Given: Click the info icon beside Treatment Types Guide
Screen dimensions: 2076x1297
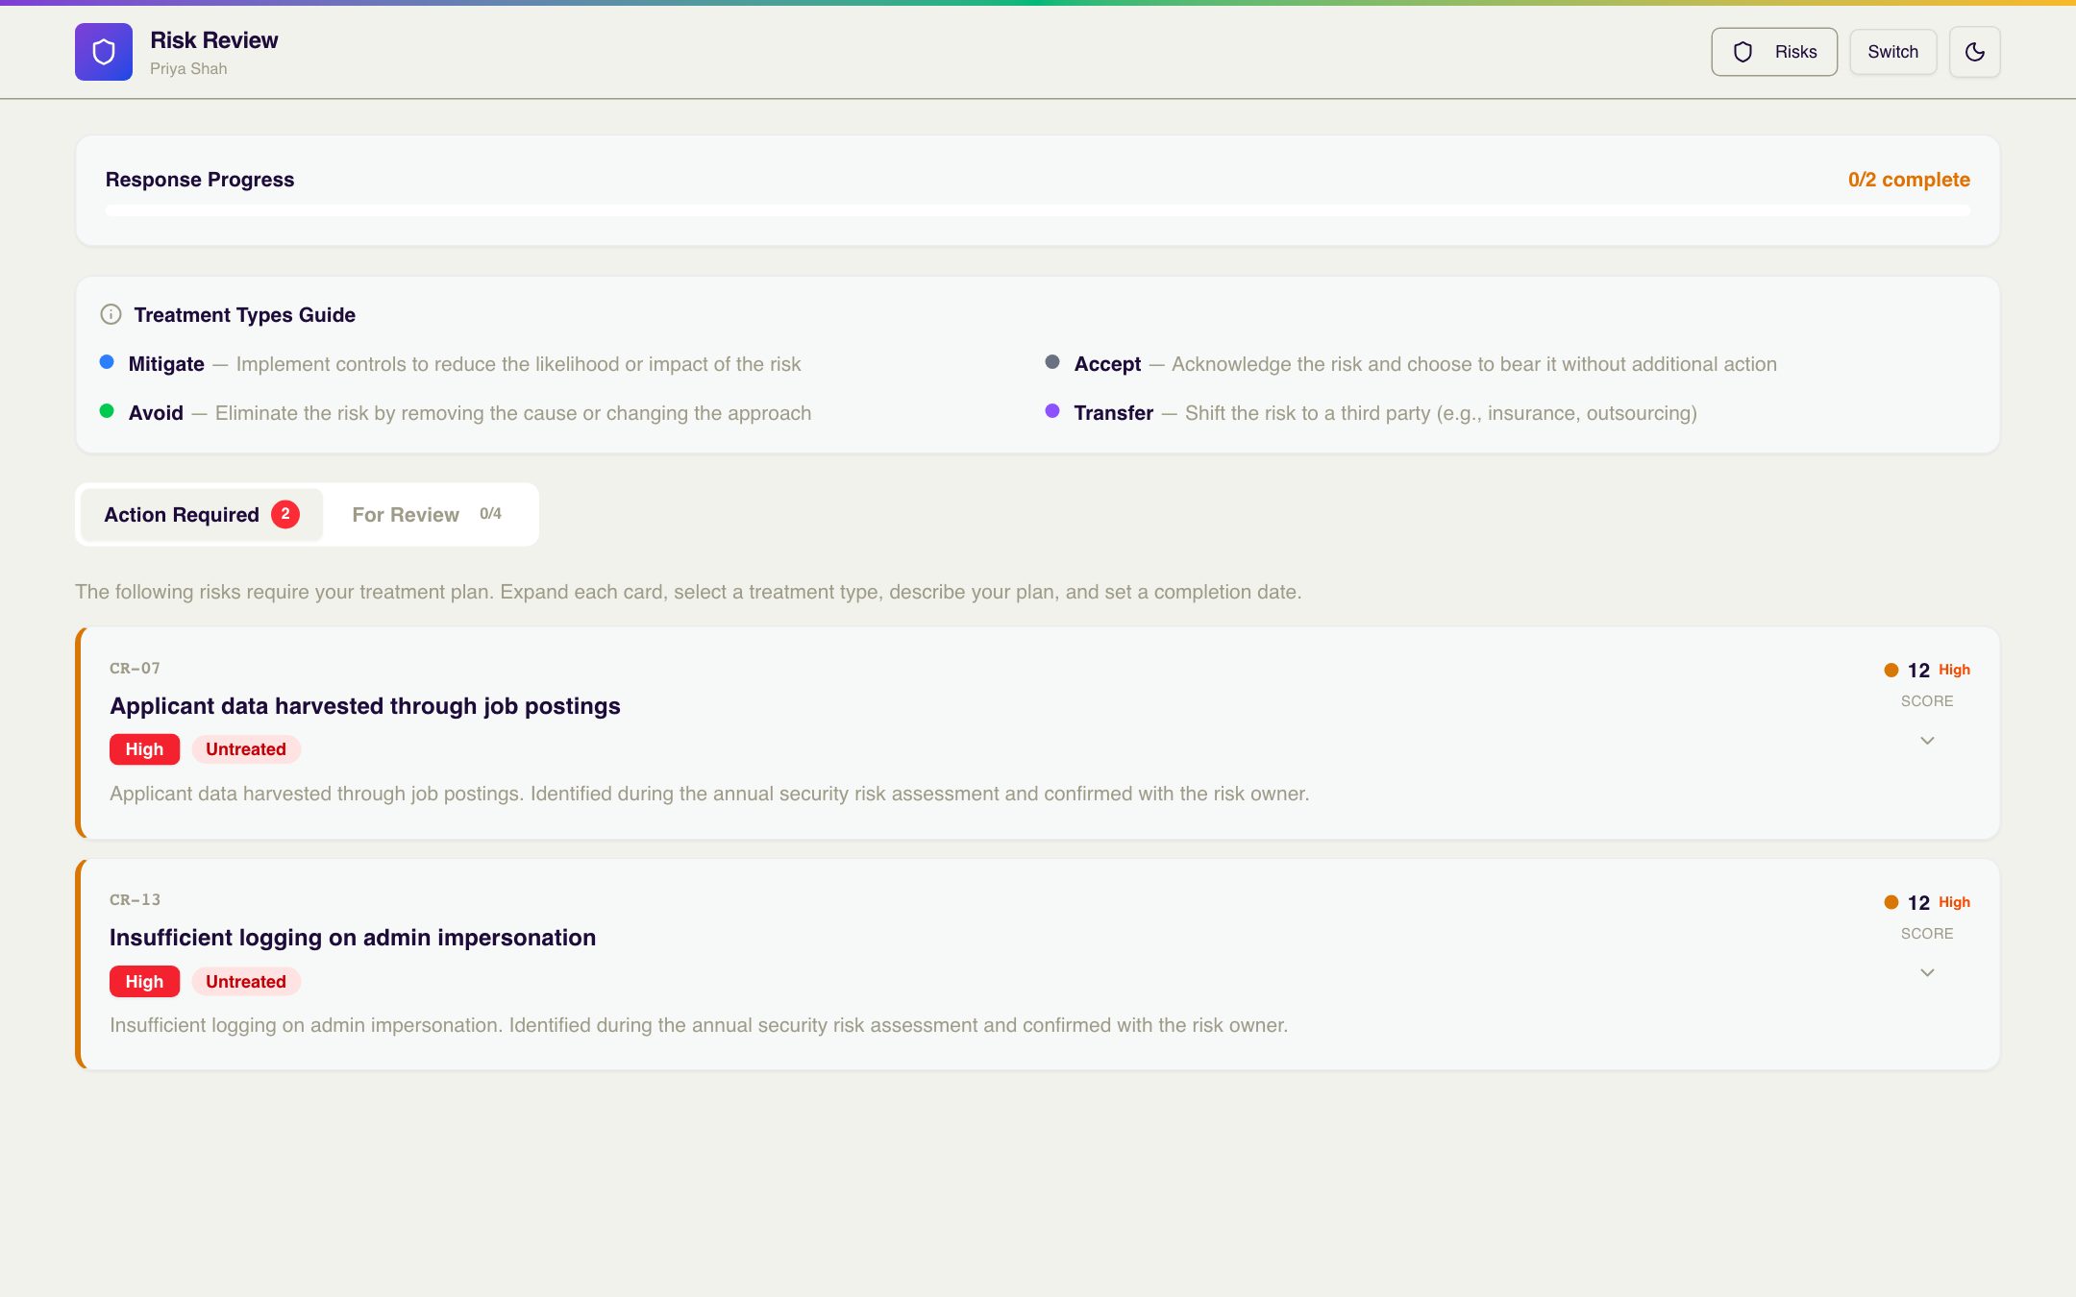Looking at the screenshot, I should click(x=111, y=315).
